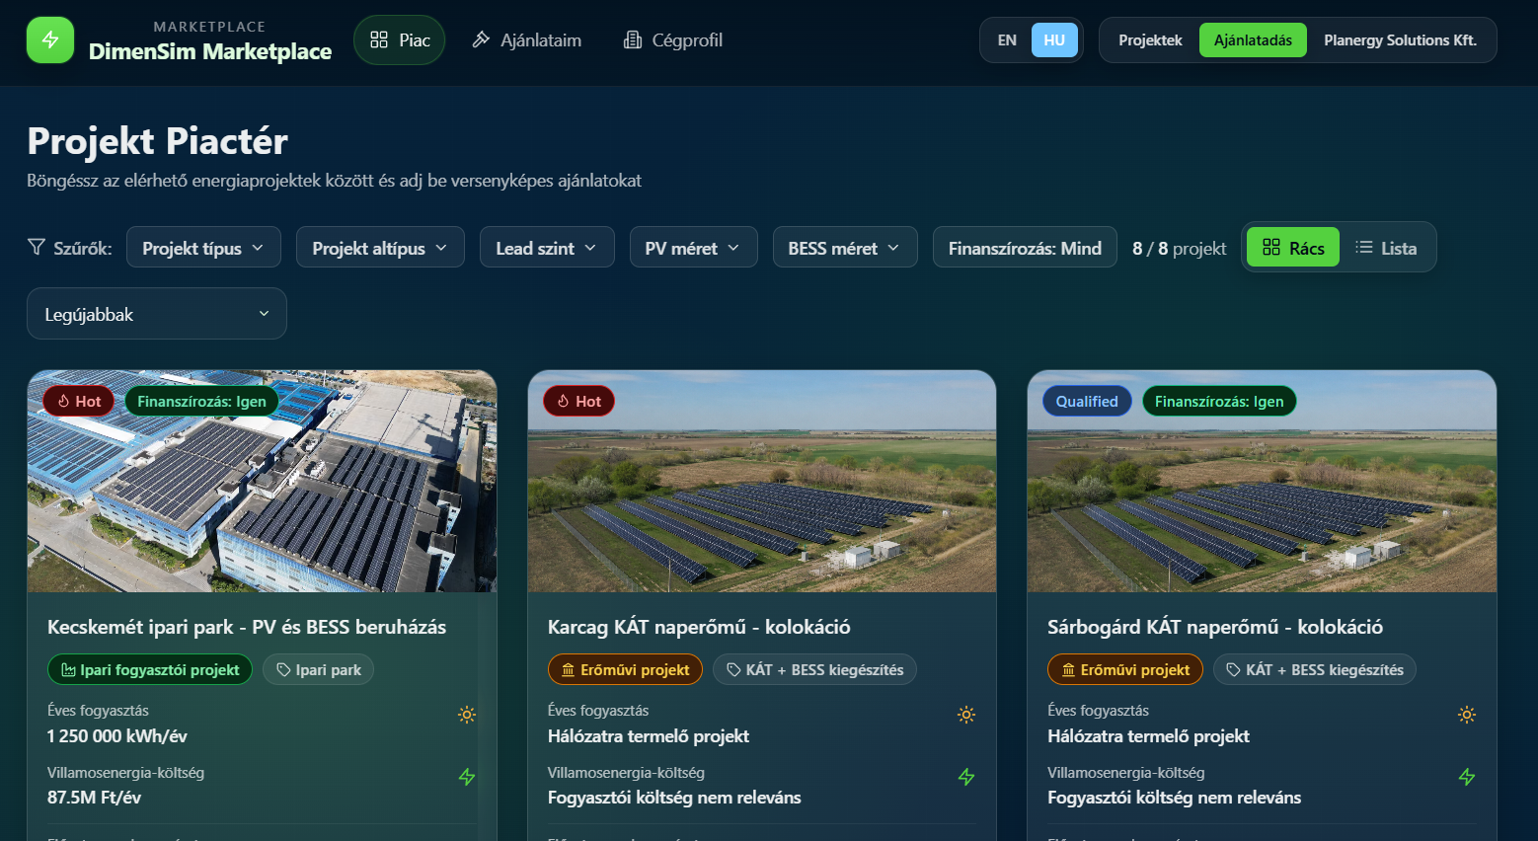Open Kecskemét ipari park project title
The width and height of the screenshot is (1538, 841).
coord(247,627)
